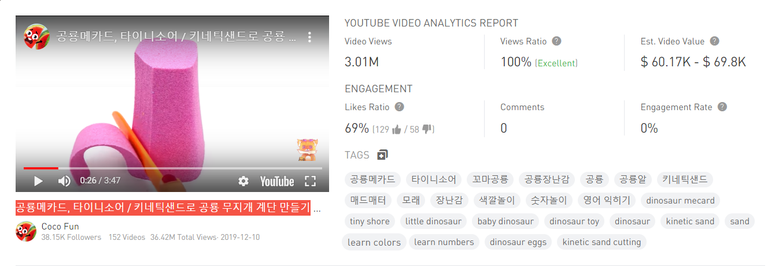This screenshot has width=775, height=271.
Task: Click the thumbs up likes icon
Action: pos(397,129)
